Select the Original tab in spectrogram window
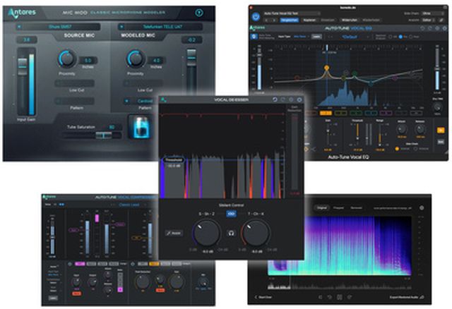 pos(322,207)
